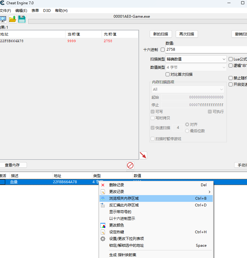This screenshot has width=247, height=258.
Task: Click the 手动添加 button
Action: pos(241,165)
